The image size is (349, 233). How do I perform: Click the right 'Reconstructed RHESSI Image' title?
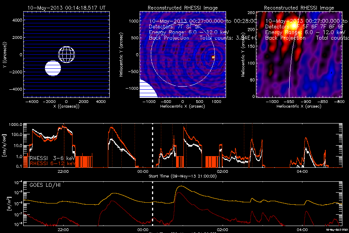[x=299, y=8]
